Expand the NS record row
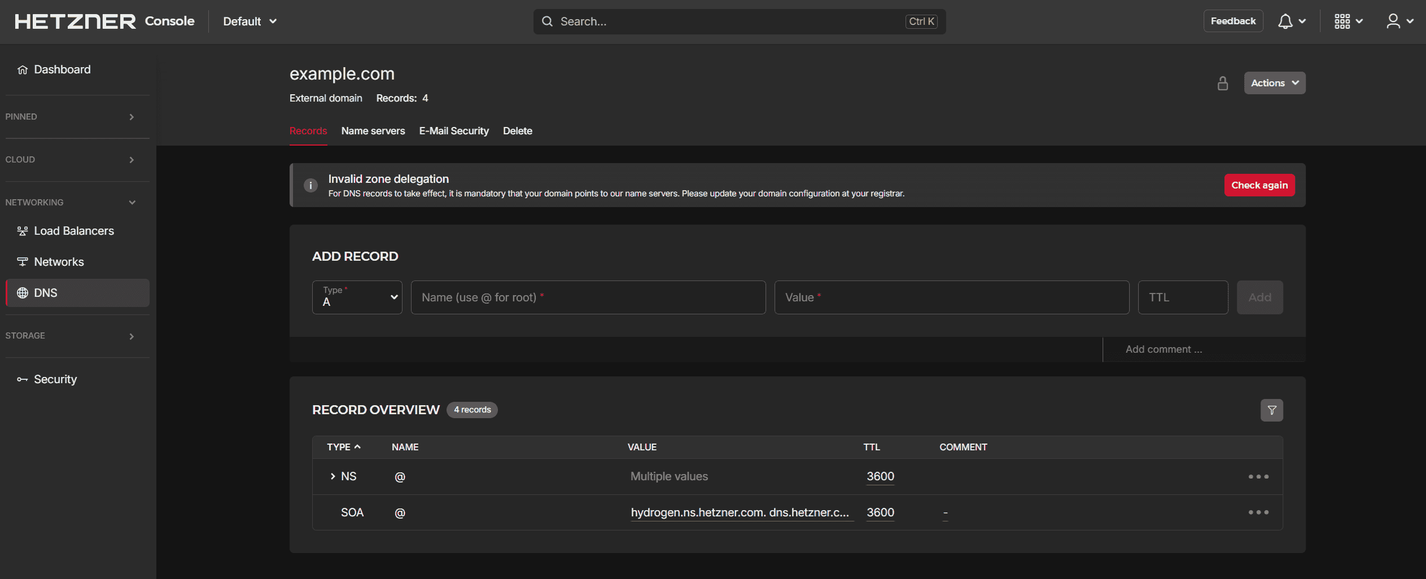 coord(333,477)
